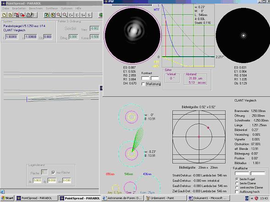Click the S+ toolbar button
This screenshot has width=270, height=202.
[83, 15]
